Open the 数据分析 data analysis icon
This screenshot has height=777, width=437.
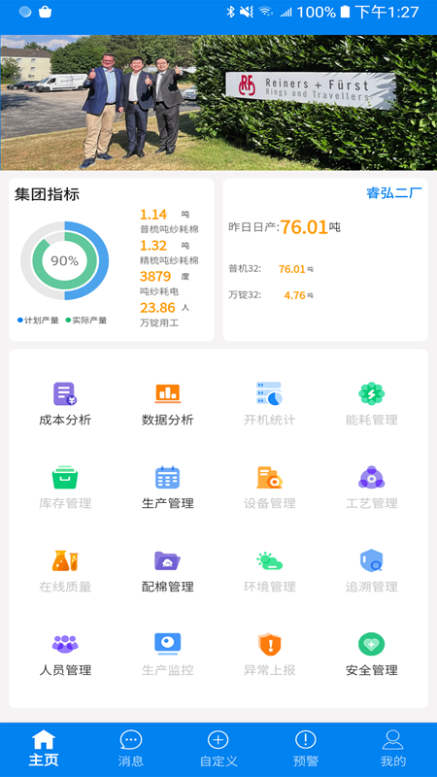pos(167,393)
